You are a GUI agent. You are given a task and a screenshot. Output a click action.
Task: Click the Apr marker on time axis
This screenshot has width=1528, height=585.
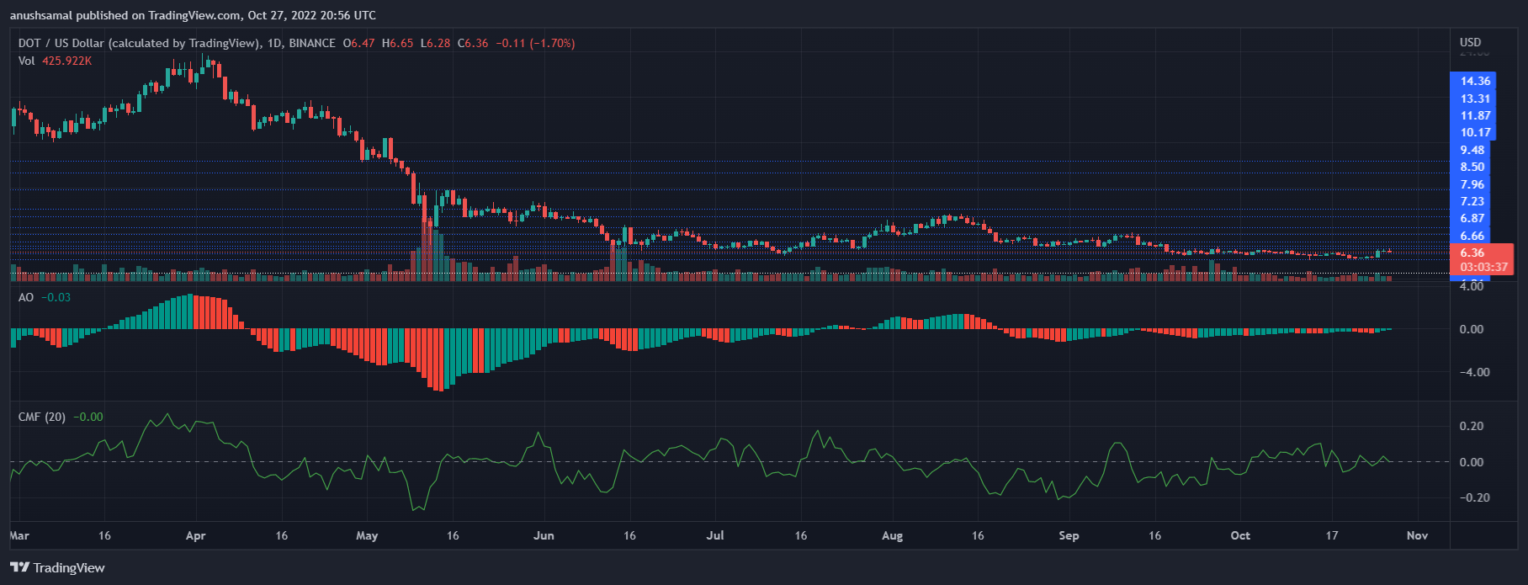coord(195,535)
